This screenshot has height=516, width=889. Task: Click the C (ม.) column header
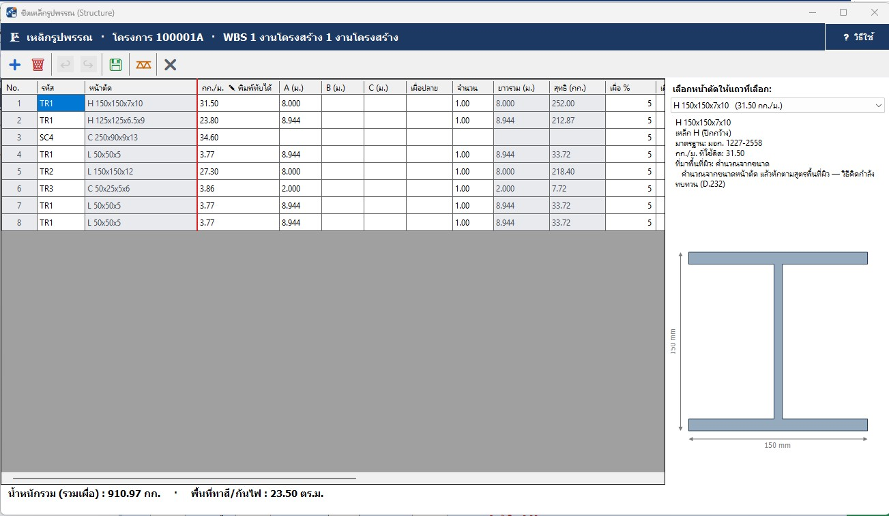coord(385,87)
